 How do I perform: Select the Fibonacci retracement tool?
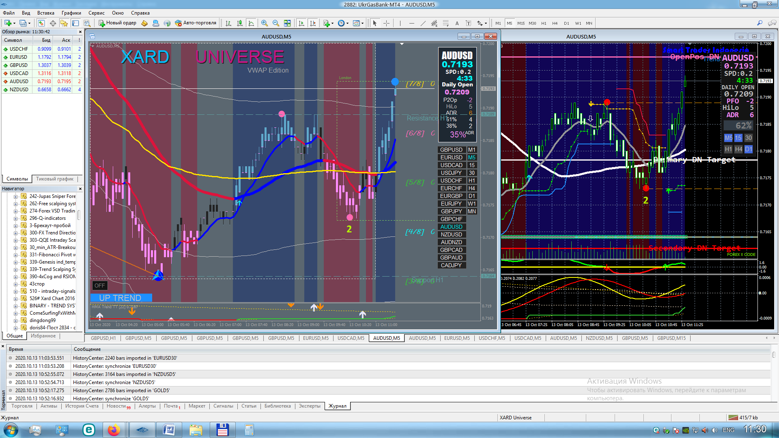(445, 23)
